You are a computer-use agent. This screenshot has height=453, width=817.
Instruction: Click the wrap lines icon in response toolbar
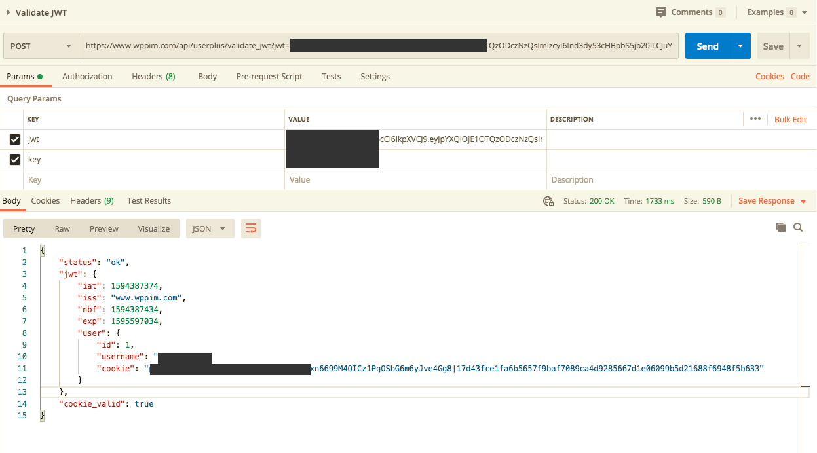(x=251, y=228)
